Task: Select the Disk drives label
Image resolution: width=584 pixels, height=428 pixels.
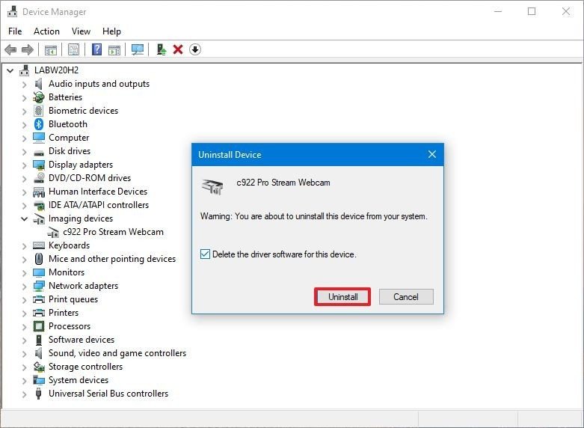Action: [70, 151]
